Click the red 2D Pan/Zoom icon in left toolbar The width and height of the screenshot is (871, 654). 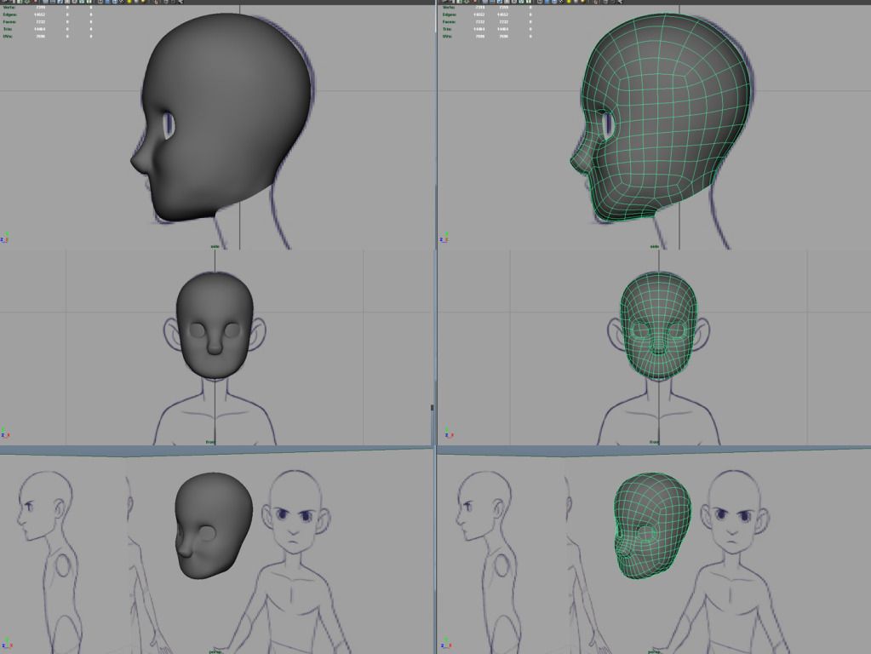(x=35, y=2)
